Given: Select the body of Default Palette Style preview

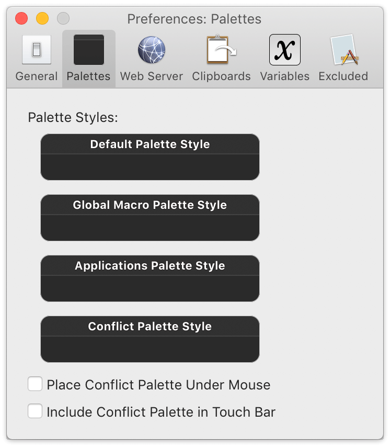Looking at the screenshot, I should [150, 167].
